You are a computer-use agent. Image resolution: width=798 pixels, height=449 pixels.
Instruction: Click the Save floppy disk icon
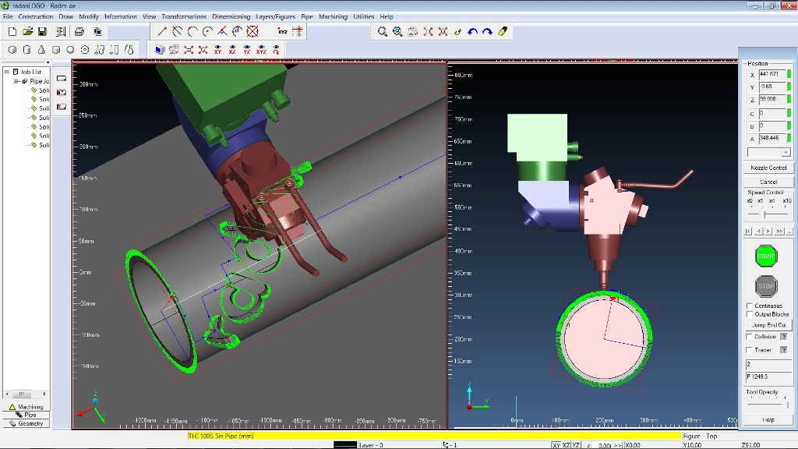[42, 32]
